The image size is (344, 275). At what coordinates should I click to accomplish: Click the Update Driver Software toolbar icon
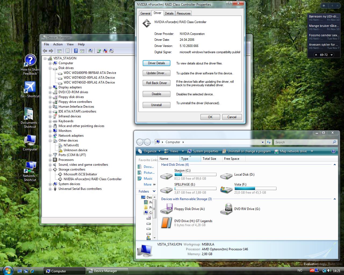(x=99, y=51)
